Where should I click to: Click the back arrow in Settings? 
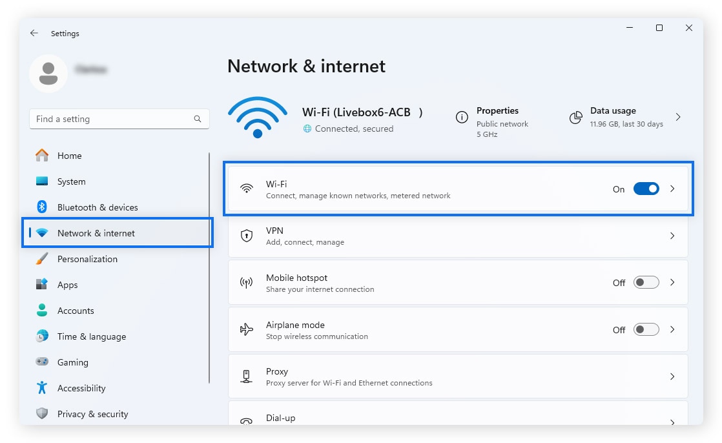(x=34, y=33)
